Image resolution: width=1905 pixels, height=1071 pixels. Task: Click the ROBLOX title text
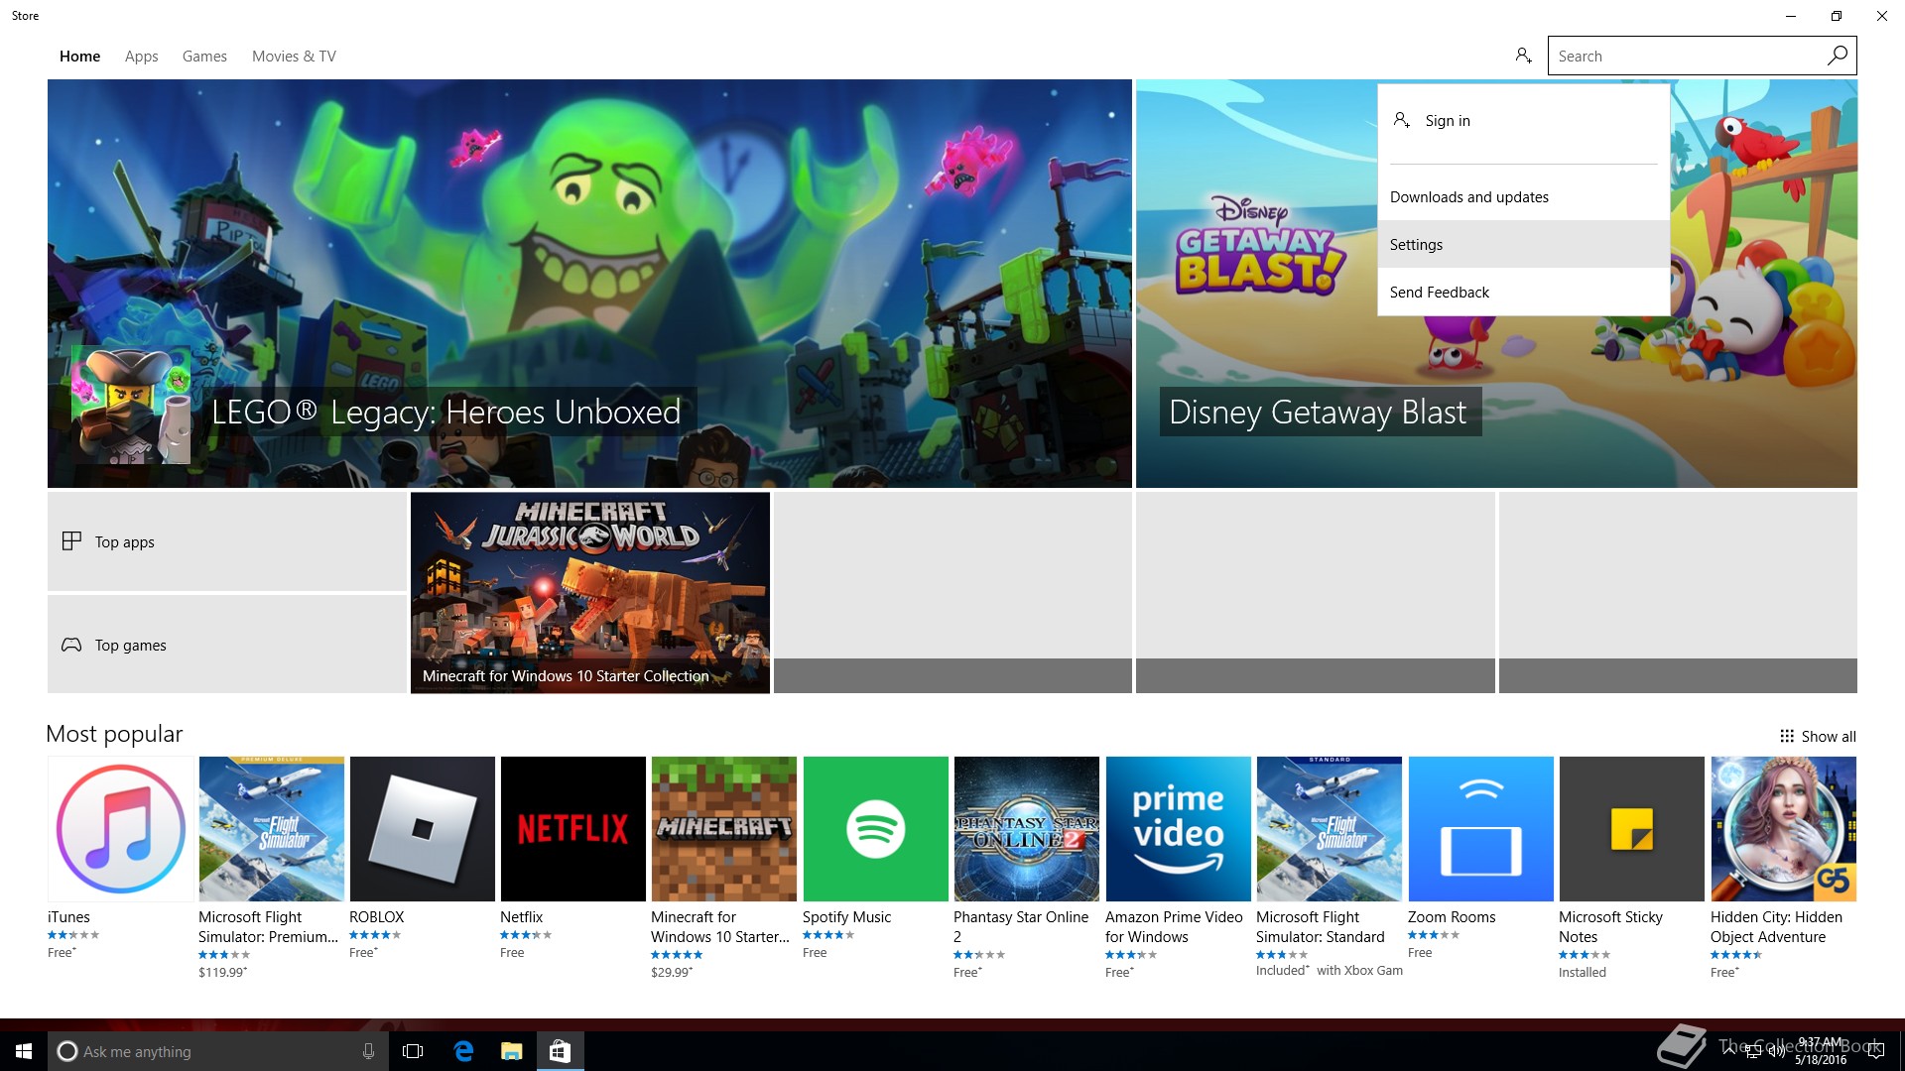click(376, 917)
